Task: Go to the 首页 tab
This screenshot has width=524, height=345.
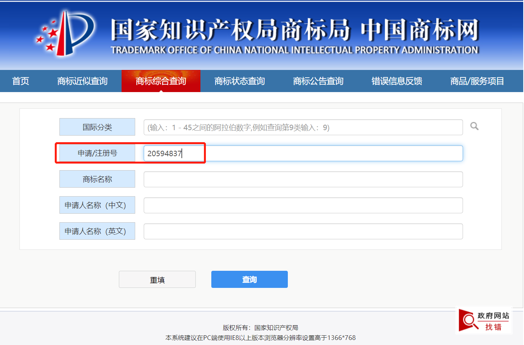Action: (21, 81)
